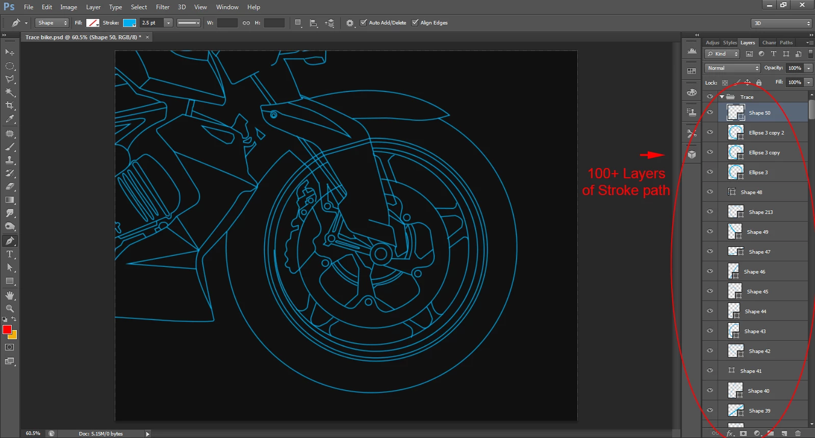
Task: Switch to the Styles tab
Action: (x=729, y=43)
